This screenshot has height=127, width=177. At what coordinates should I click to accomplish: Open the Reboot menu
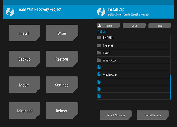coord(62,111)
